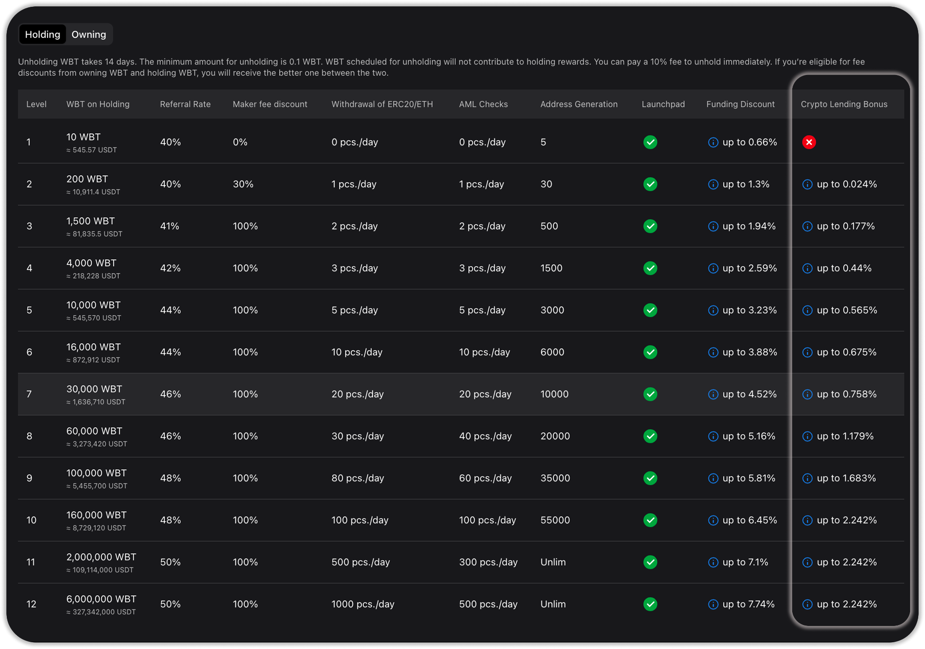Click green Launchpad checkmark in level 1 row
Viewport: 925px width, 649px height.
pyautogui.click(x=650, y=142)
